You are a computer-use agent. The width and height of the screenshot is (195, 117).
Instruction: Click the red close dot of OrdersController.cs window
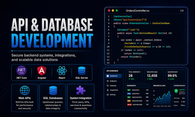pyautogui.click(x=109, y=11)
